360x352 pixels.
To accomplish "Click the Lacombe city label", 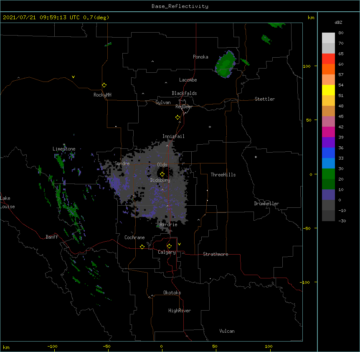I will (188, 80).
